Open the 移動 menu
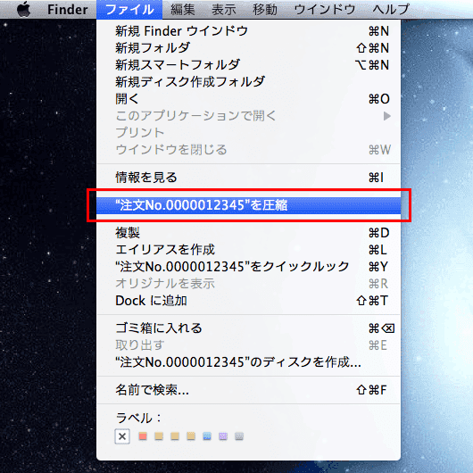This screenshot has width=473, height=473. click(265, 9)
